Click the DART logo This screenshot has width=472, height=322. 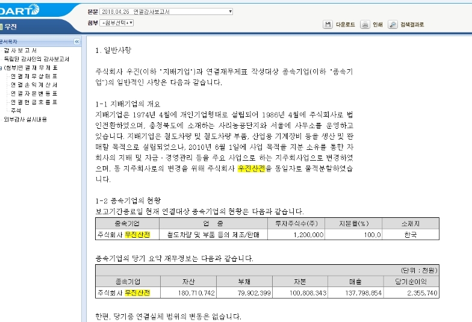coord(19,10)
